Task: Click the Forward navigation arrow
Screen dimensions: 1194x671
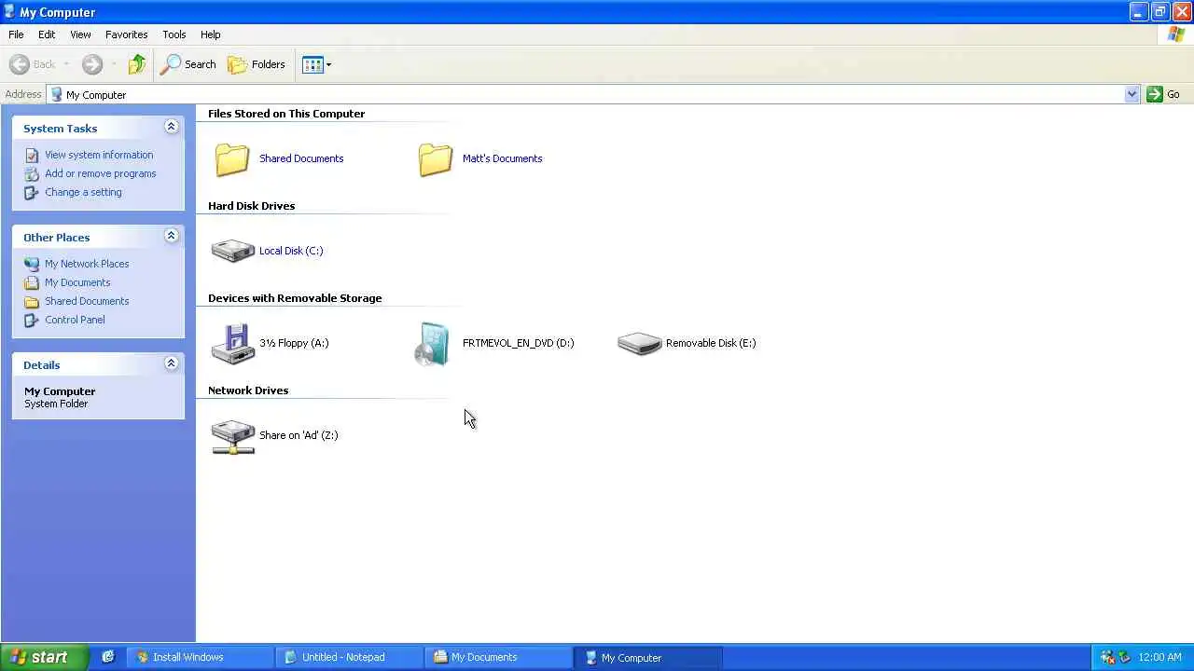Action: click(91, 64)
